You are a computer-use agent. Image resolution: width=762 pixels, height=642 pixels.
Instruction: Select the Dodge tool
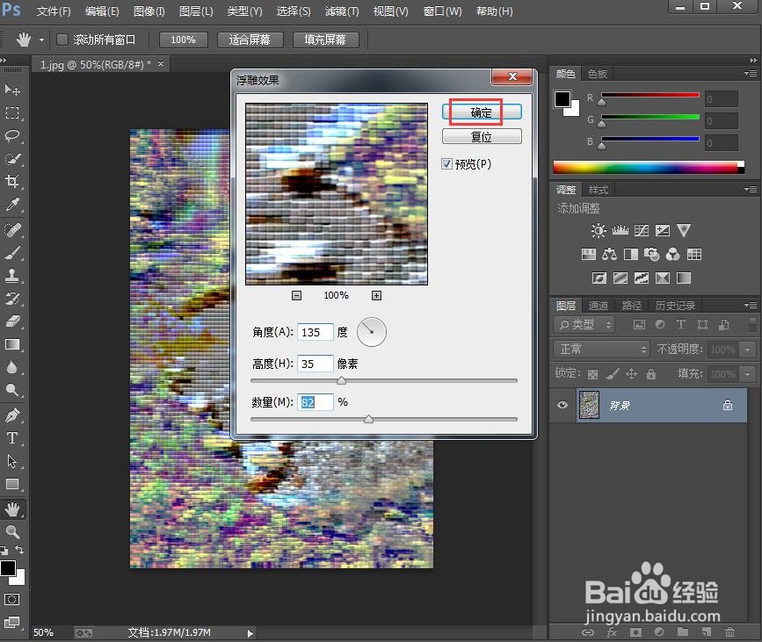coord(12,390)
